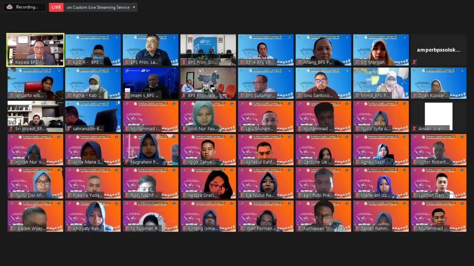Click the muted mic icon on amperbpssolok tile
The height and width of the screenshot is (266, 474).
pos(414,62)
